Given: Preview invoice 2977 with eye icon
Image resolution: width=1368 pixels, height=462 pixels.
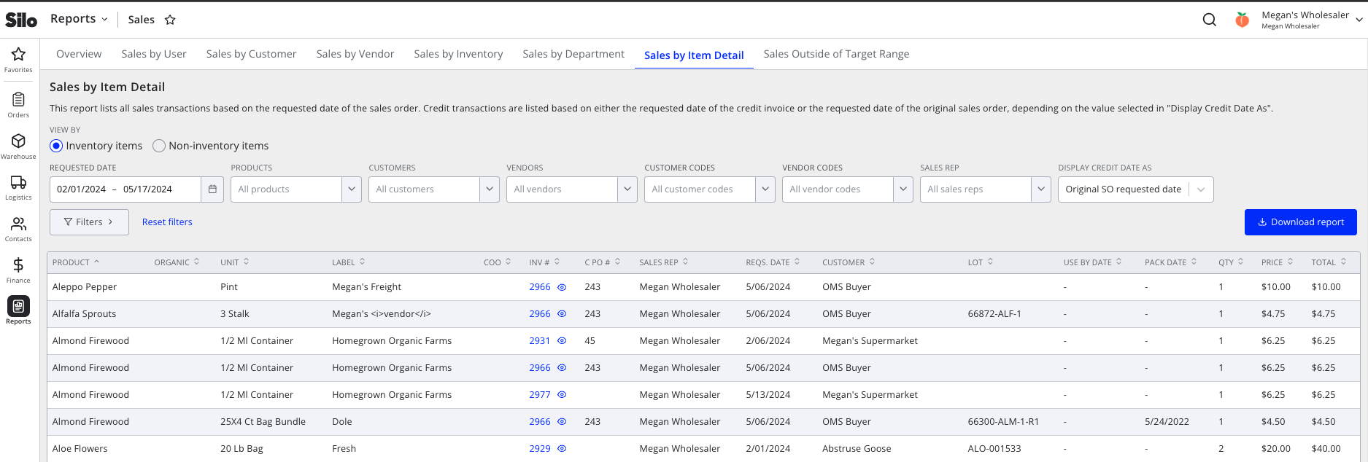Looking at the screenshot, I should (x=562, y=395).
